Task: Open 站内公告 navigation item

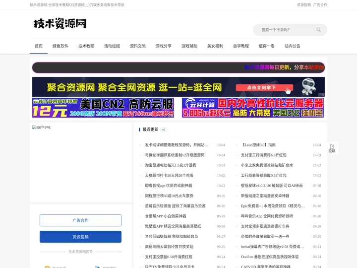Action: (x=293, y=46)
